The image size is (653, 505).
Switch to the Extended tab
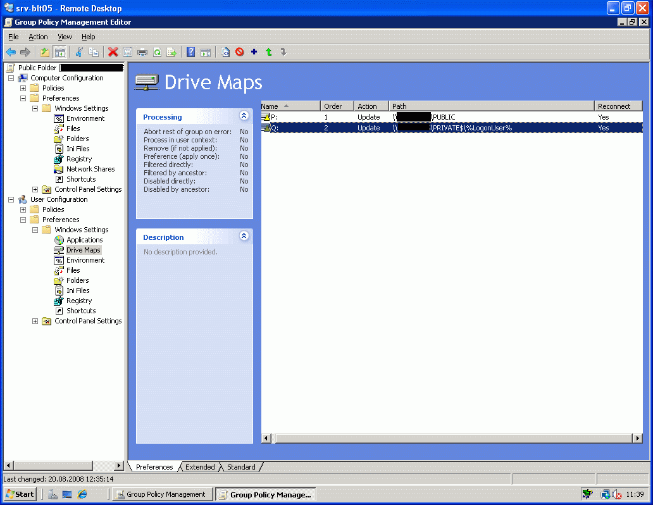coord(200,467)
